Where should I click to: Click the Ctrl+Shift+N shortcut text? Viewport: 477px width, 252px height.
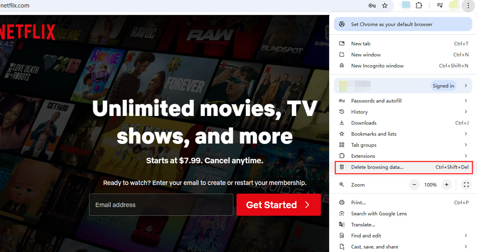(454, 66)
